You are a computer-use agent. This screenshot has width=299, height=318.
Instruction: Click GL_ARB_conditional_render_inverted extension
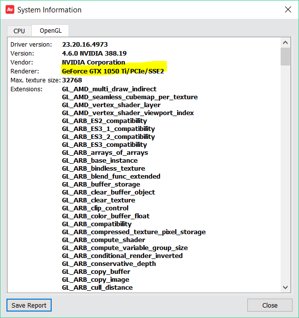pyautogui.click(x=122, y=255)
